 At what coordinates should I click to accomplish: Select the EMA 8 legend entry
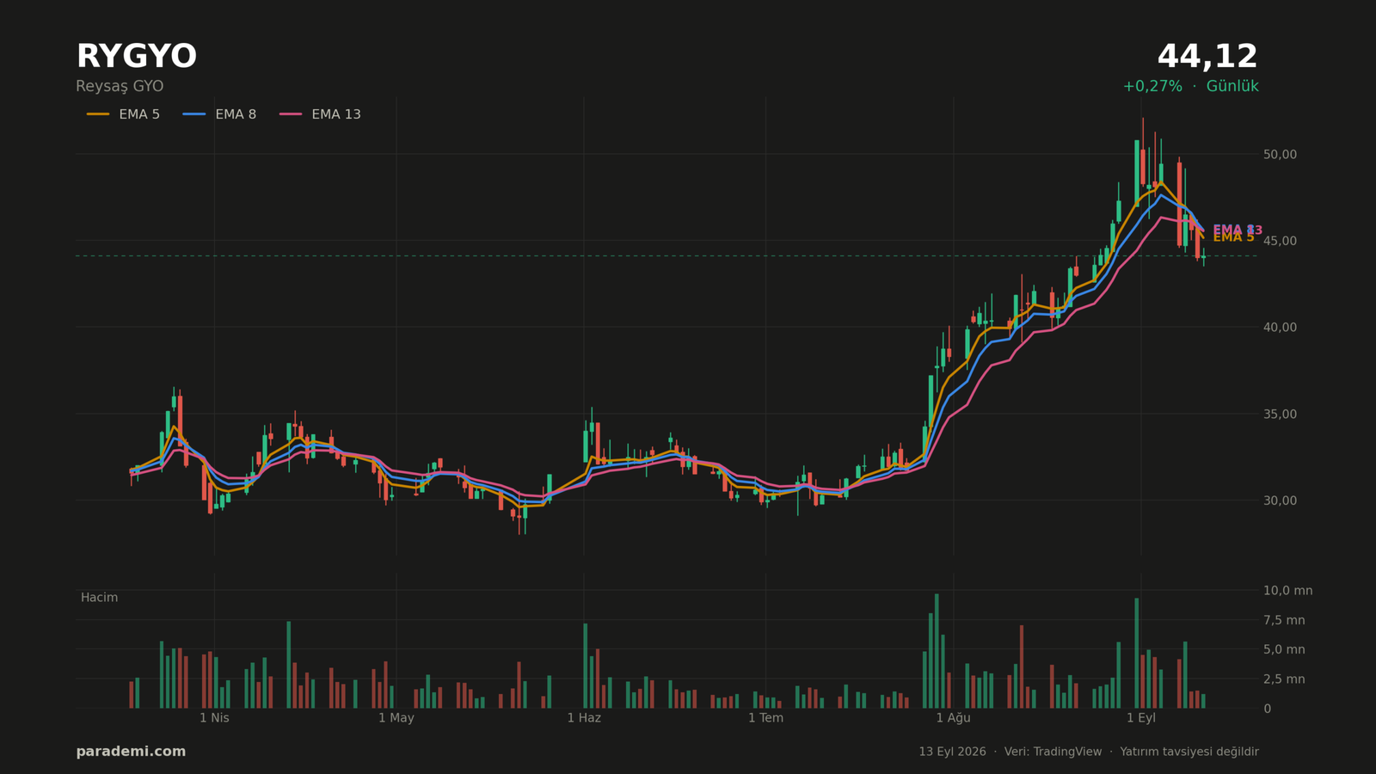(x=219, y=114)
